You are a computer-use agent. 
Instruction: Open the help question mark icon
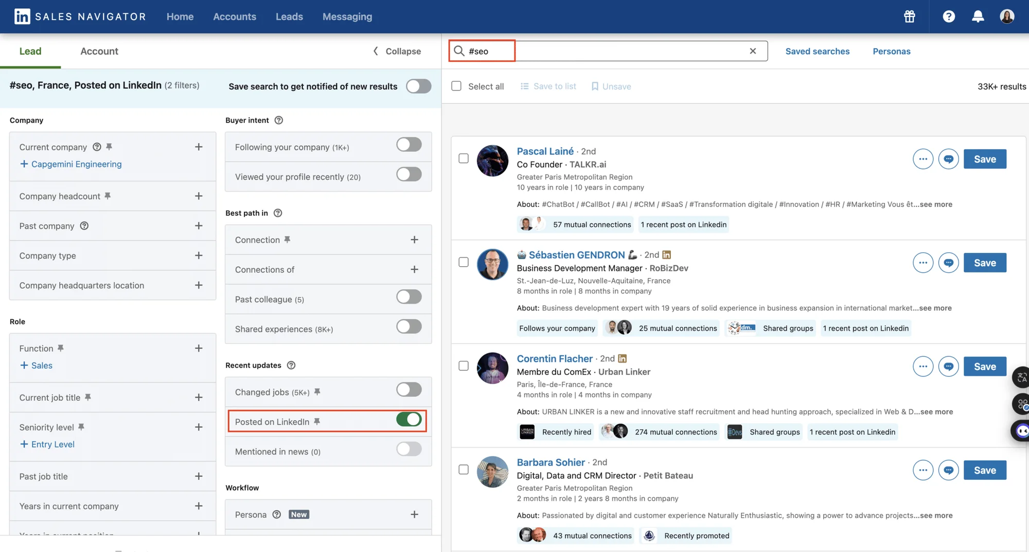coord(949,16)
